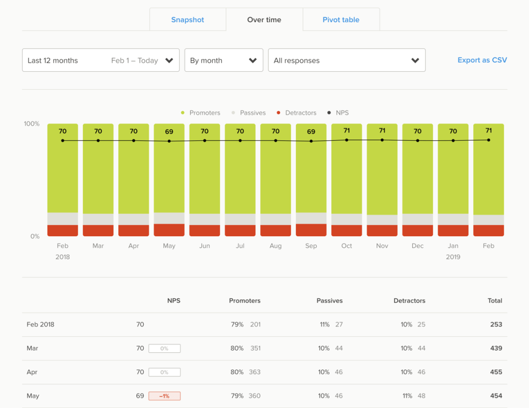
Task: Click the Export as CSV link
Action: click(482, 60)
